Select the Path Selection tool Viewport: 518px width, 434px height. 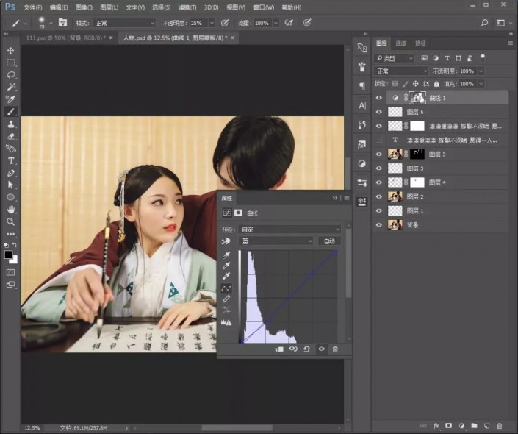point(10,185)
